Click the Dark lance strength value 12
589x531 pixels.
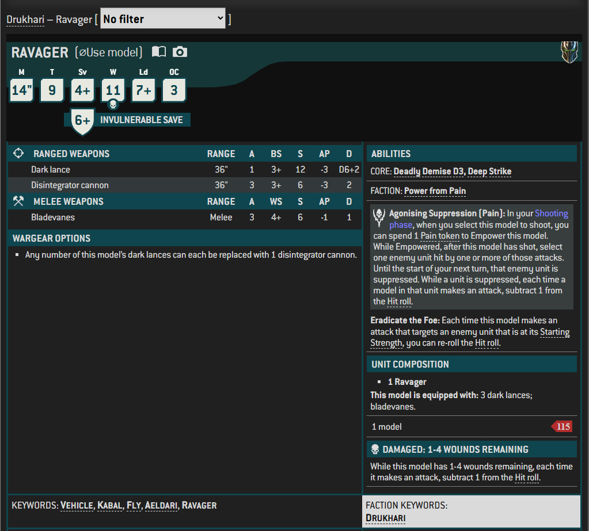[300, 170]
